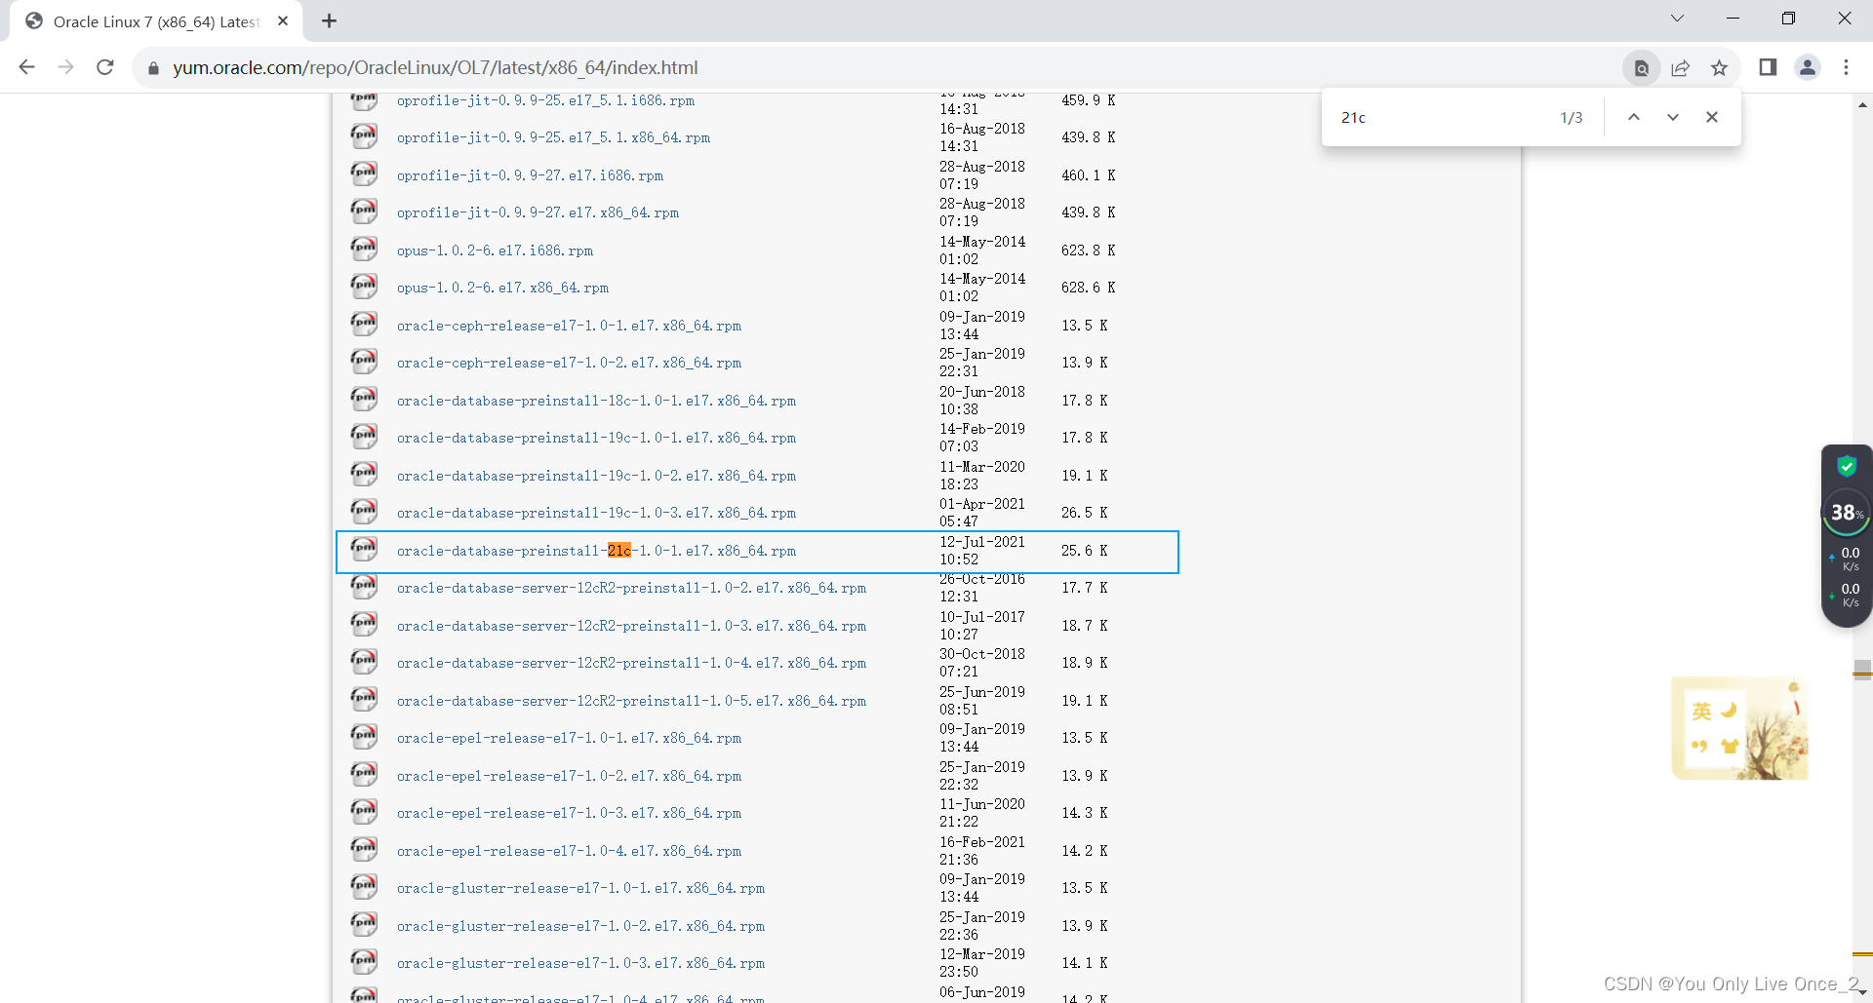Image resolution: width=1873 pixels, height=1003 pixels.
Task: Click rpm icon beside oracle-epel-release-el7-1.0-4
Action: click(x=364, y=849)
